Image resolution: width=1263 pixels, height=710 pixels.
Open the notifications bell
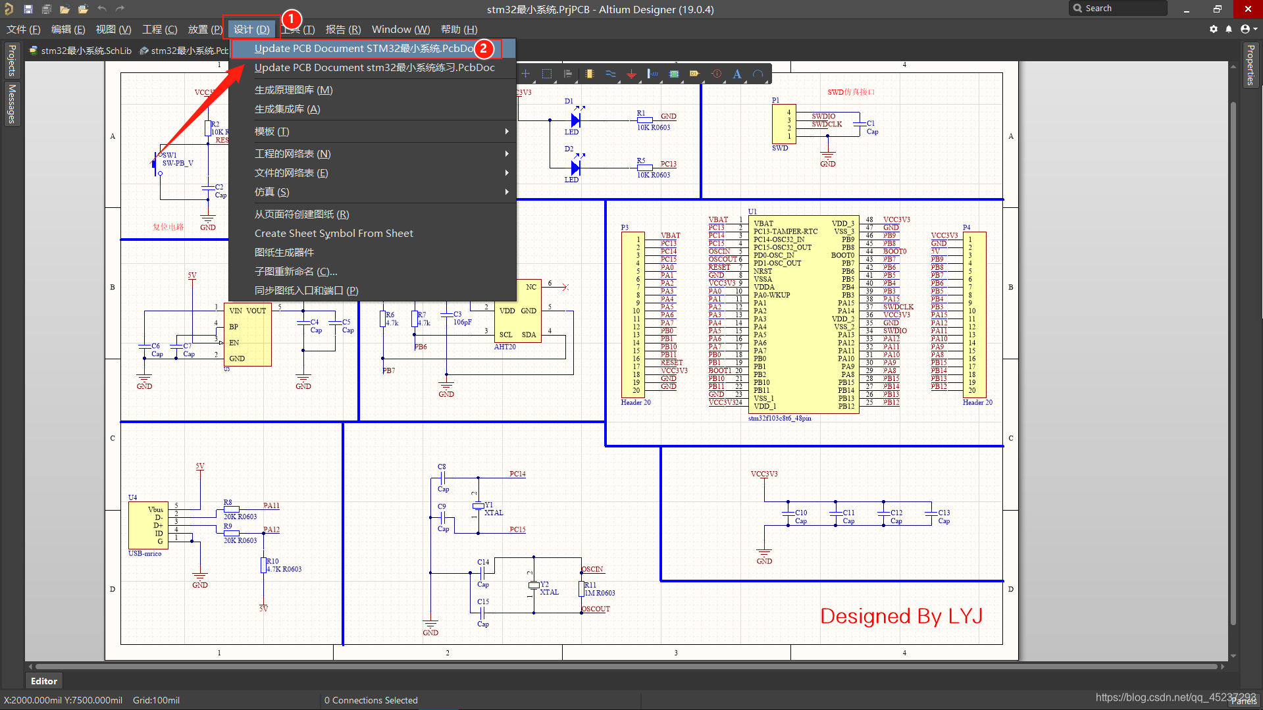(x=1229, y=29)
